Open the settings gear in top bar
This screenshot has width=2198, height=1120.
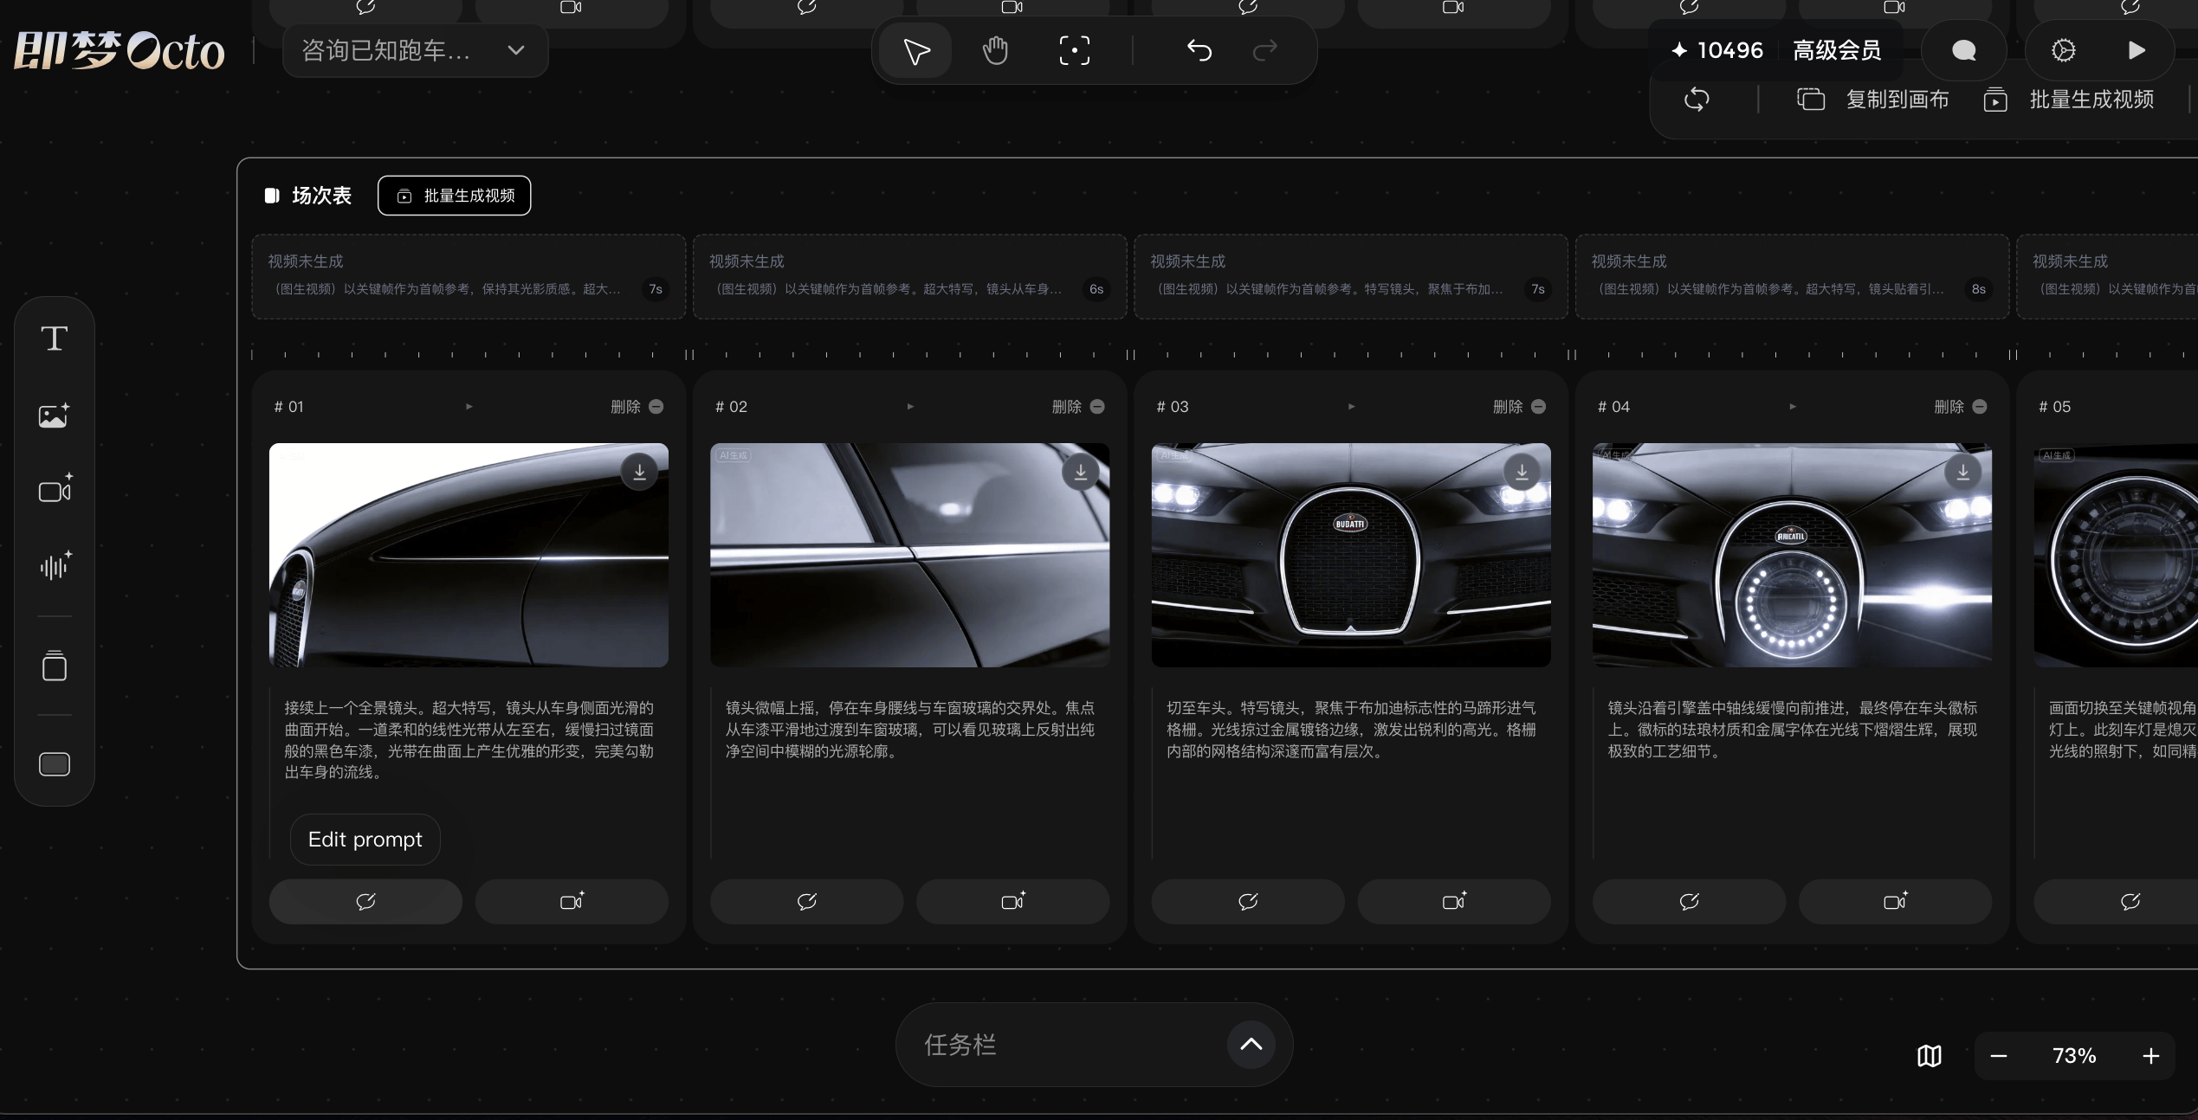pos(2064,50)
